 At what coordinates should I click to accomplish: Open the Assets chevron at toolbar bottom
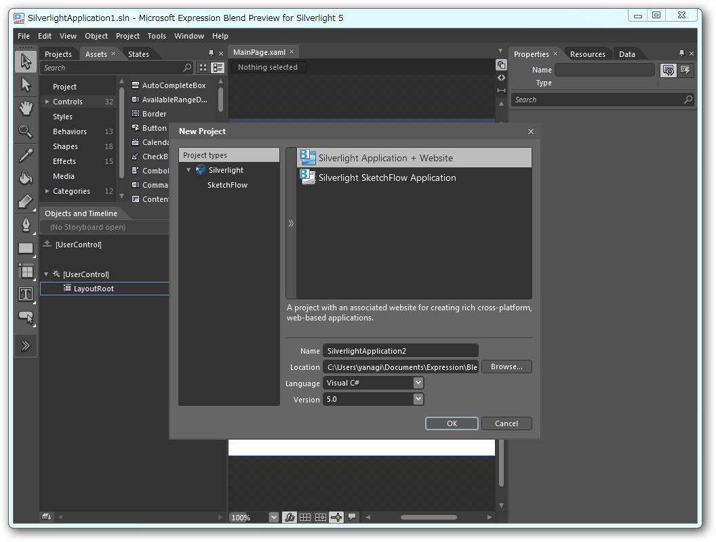pyautogui.click(x=25, y=346)
